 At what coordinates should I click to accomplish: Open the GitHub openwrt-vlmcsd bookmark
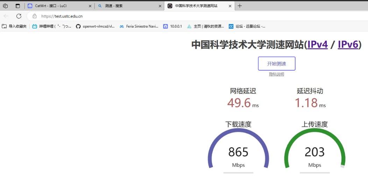(95, 27)
